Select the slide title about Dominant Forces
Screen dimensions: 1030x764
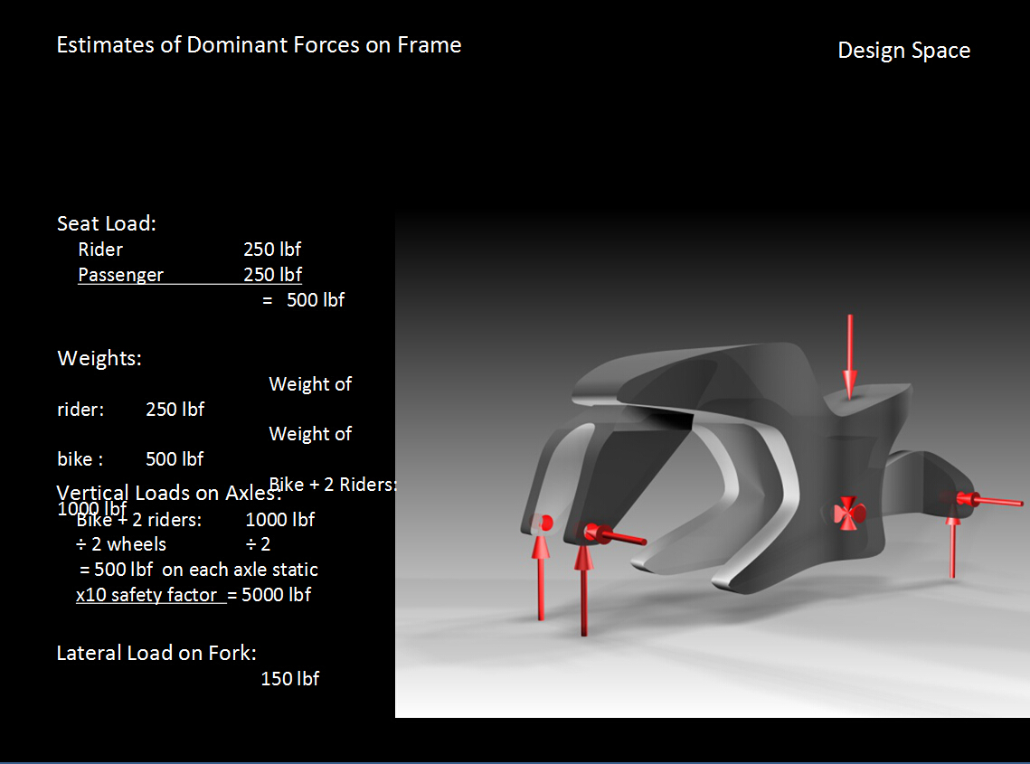tap(259, 45)
